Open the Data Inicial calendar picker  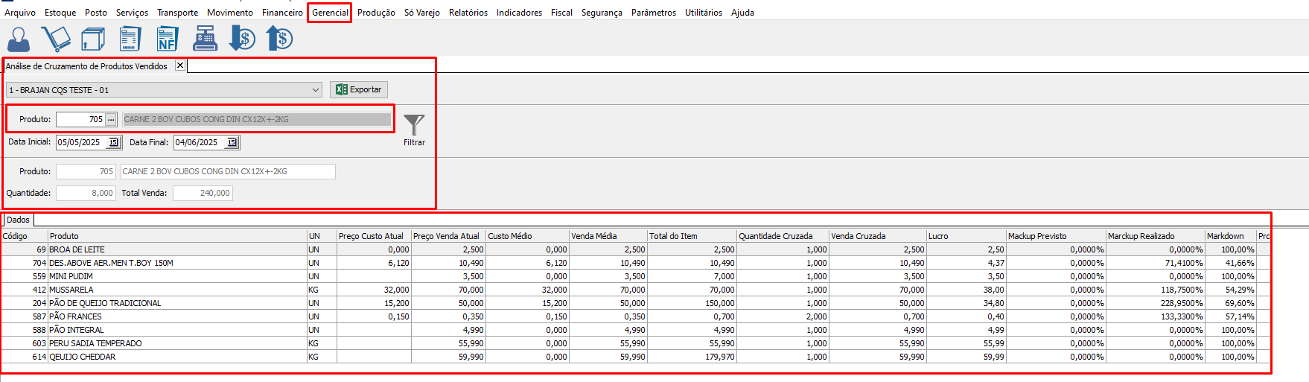point(113,142)
